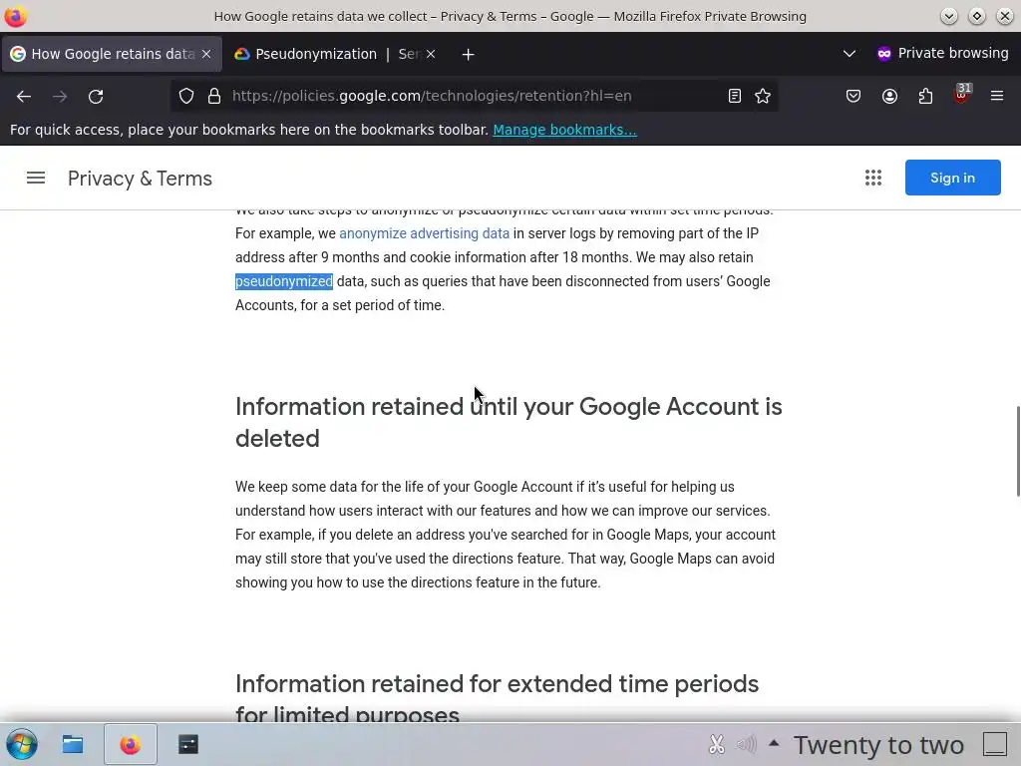Click the Twenty to two clock
This screenshot has height=766, width=1021.
[x=878, y=744]
